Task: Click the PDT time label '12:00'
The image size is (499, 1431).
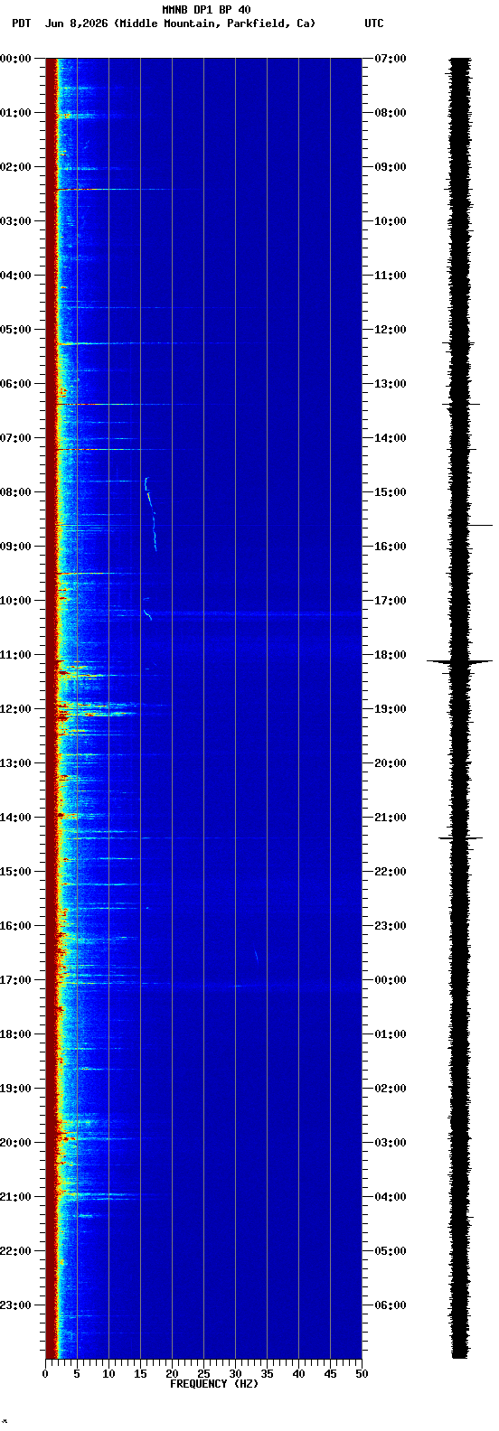Action: point(16,709)
